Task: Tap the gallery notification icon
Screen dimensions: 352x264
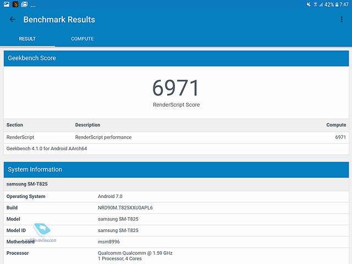Action: 7,4
